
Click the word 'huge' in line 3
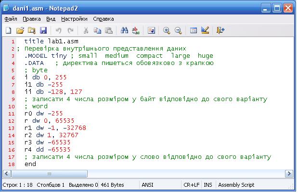click(x=205, y=56)
